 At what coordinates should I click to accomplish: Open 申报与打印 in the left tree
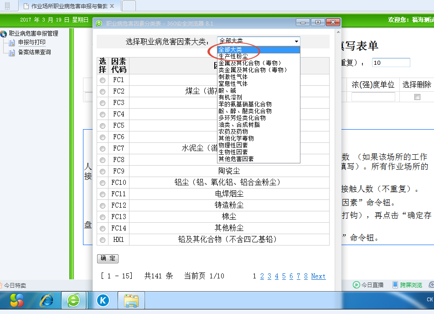[31, 42]
